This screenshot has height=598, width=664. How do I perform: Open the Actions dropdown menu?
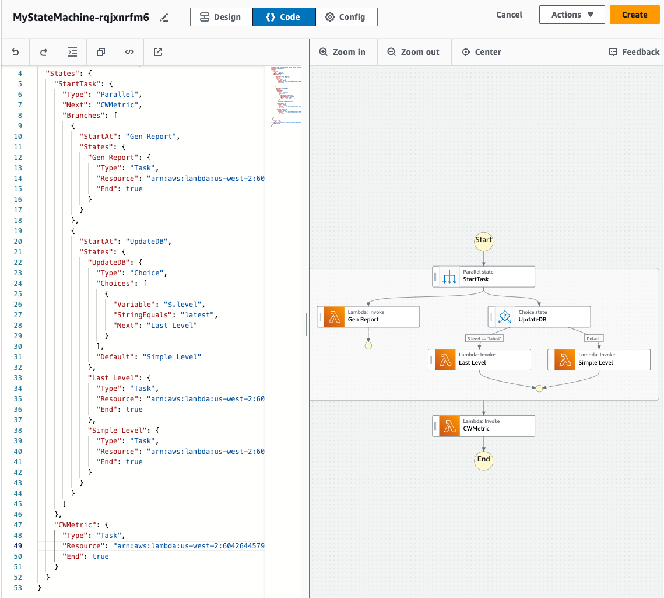point(572,15)
